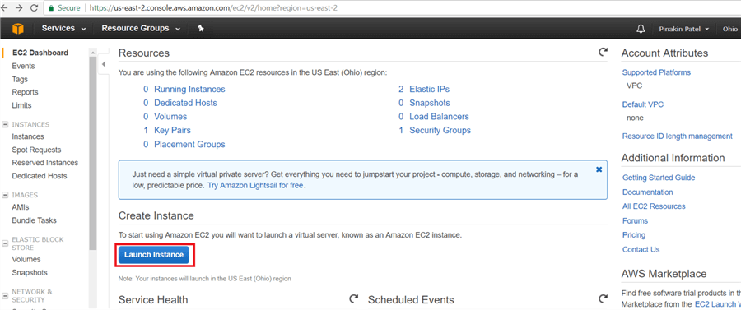The width and height of the screenshot is (741, 310).
Task: Open the Placement Groups link
Action: pos(189,145)
